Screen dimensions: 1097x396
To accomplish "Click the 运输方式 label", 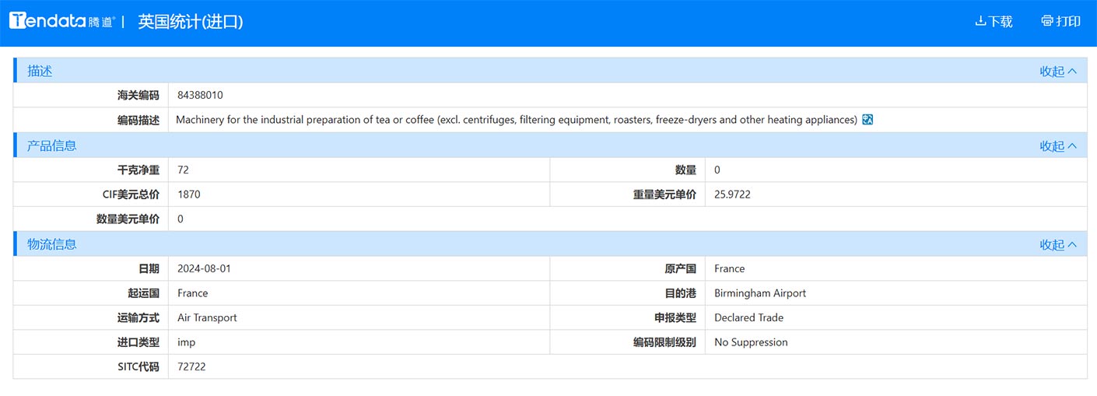I will (x=138, y=317).
